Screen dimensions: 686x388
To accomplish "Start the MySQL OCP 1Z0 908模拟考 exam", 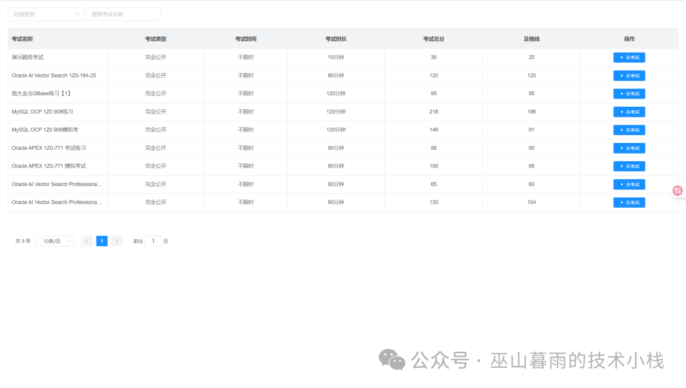I will coord(629,130).
